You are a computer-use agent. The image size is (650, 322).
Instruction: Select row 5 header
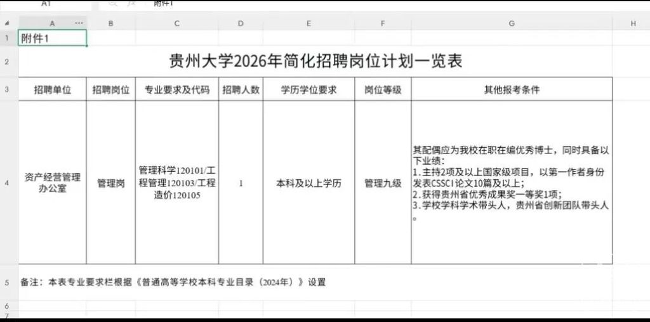pyautogui.click(x=6, y=283)
